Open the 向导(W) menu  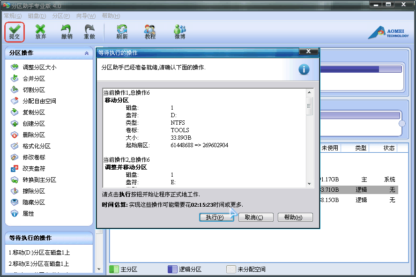85,16
